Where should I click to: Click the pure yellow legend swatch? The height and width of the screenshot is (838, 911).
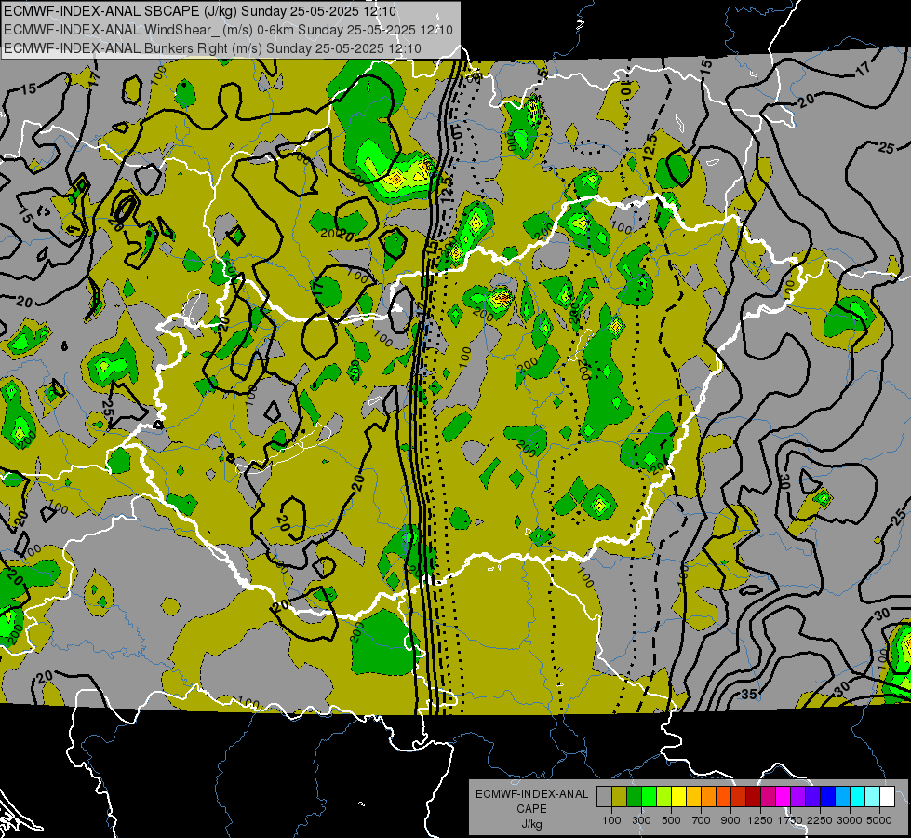click(x=678, y=797)
